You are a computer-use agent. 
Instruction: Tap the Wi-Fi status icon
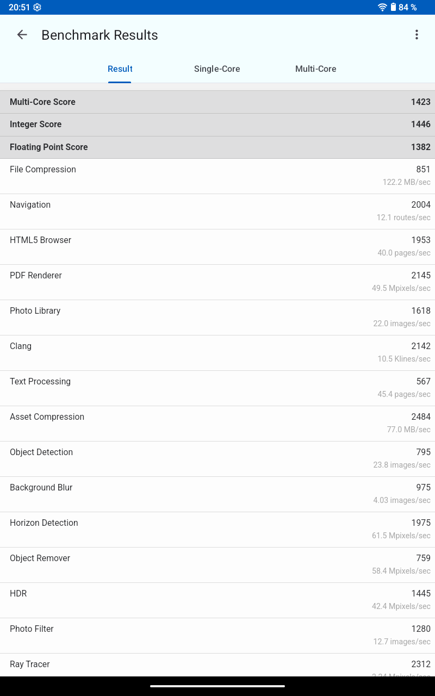tap(382, 8)
